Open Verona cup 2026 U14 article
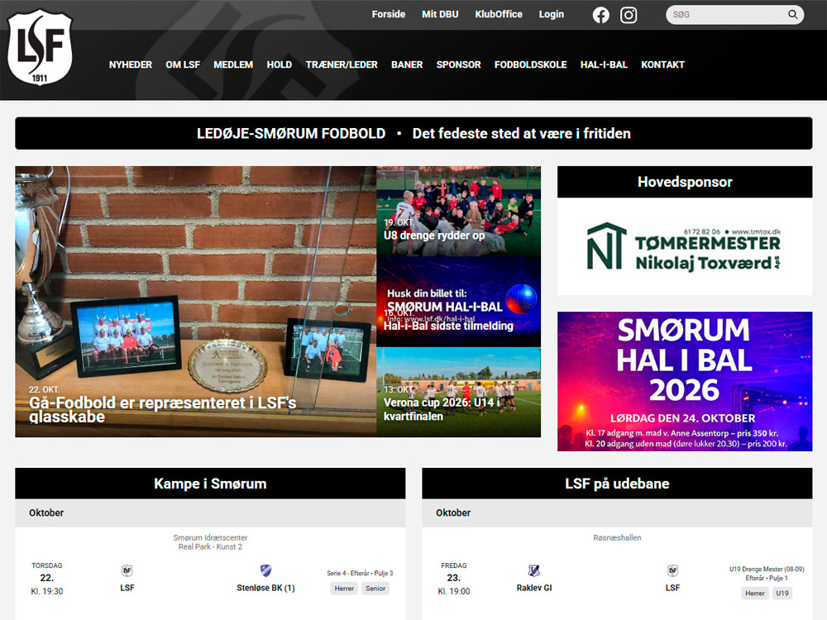Viewport: 827px width, 620px height. [458, 392]
